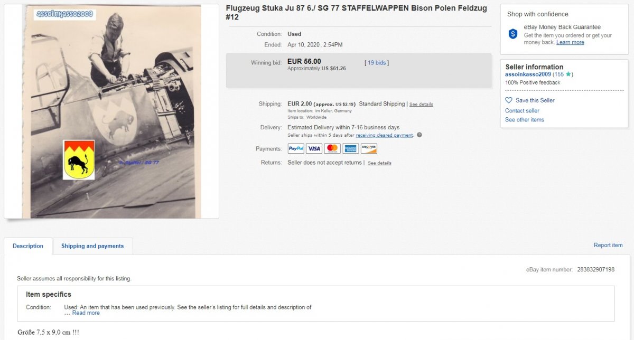
Task: Open the 19 bids history link
Action: point(377,63)
